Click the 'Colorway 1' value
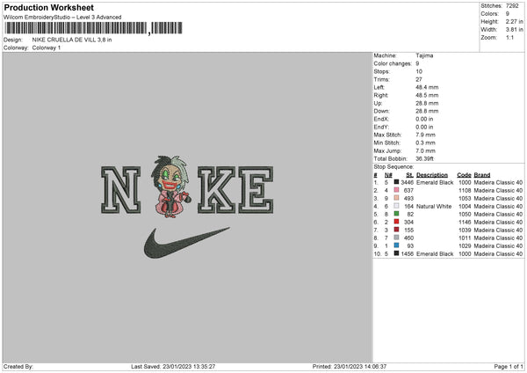Image resolution: width=527 pixels, height=373 pixels. 47,48
